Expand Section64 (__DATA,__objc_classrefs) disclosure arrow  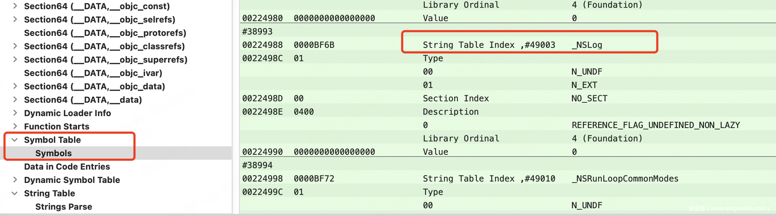point(15,46)
